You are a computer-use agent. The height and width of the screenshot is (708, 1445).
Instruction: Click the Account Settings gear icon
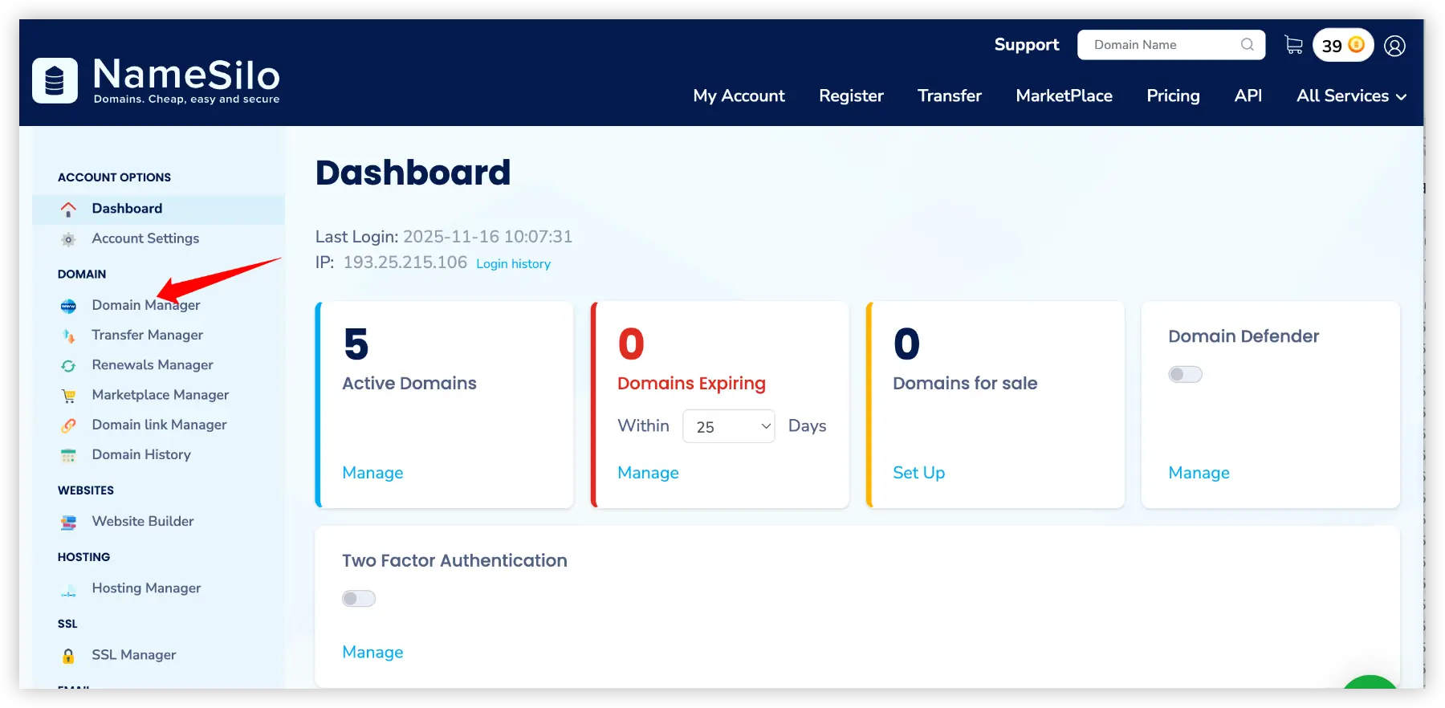[x=68, y=239]
